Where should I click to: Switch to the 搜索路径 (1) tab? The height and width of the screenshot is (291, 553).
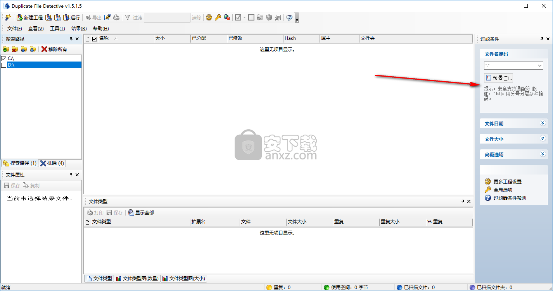[19, 163]
